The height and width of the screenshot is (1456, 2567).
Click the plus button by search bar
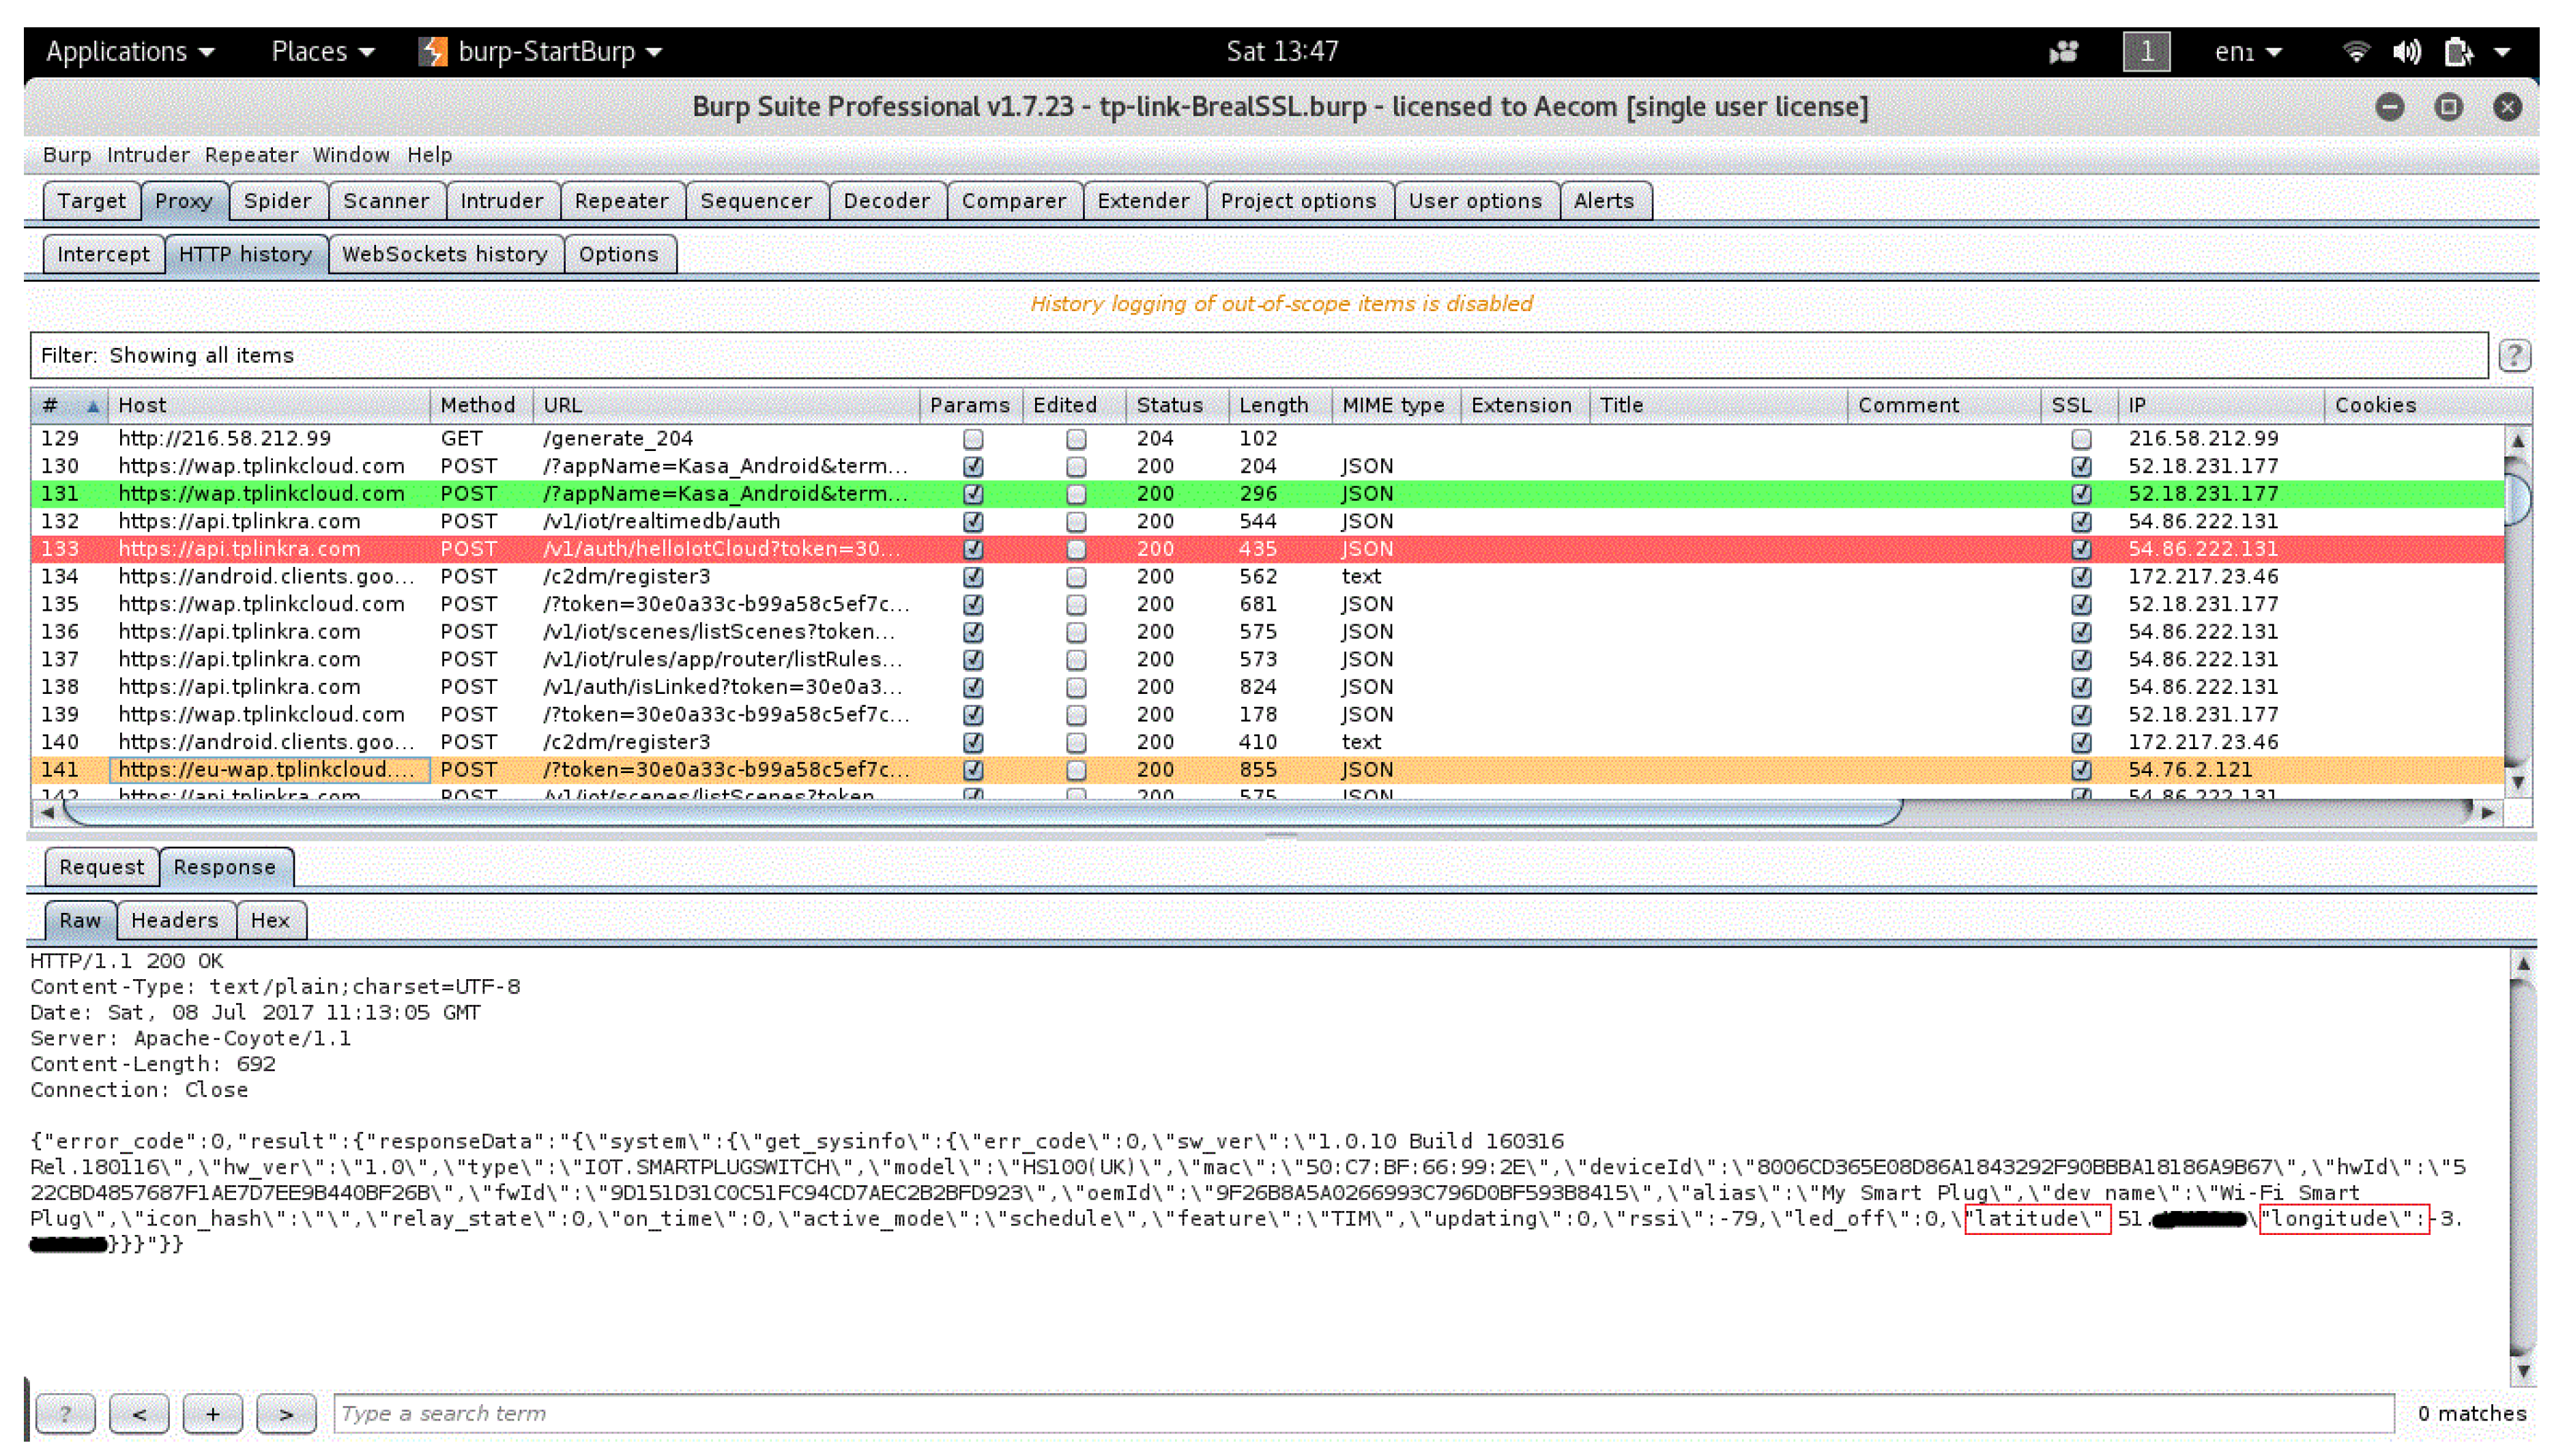point(212,1413)
